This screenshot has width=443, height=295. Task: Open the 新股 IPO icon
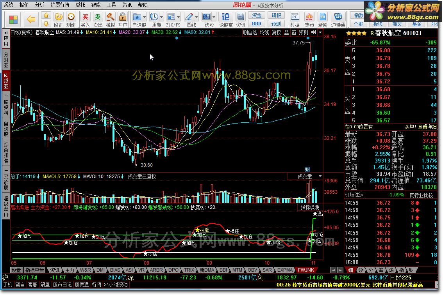point(323,19)
